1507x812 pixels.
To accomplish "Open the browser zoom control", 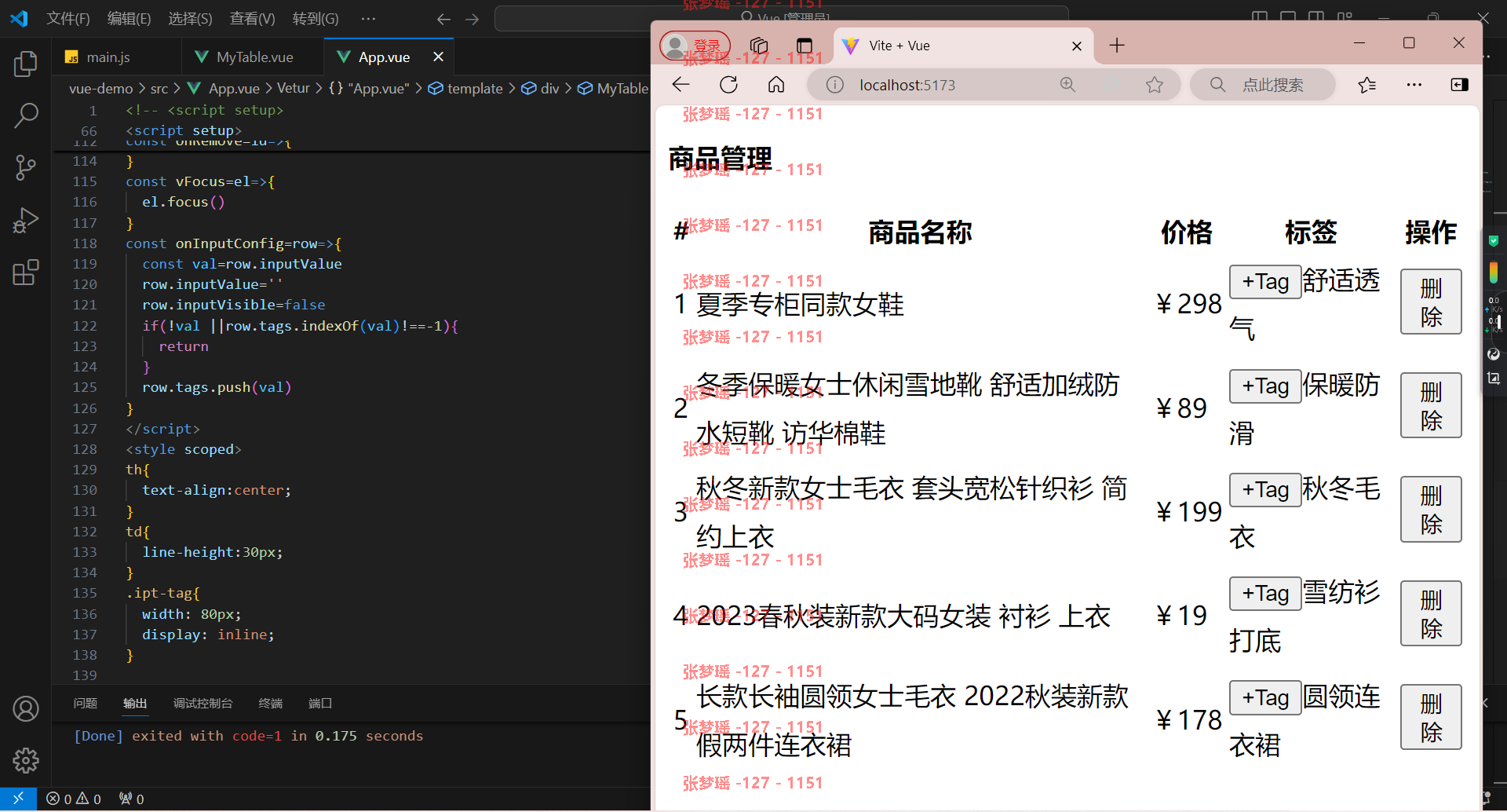I will pos(1067,85).
